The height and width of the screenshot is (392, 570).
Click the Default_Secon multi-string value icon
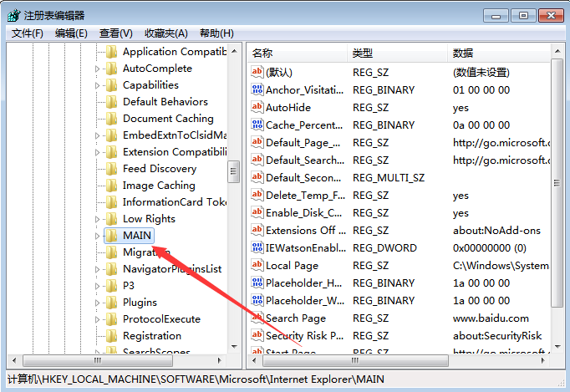pos(257,177)
